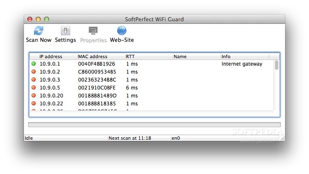The height and width of the screenshot is (174, 309).
Task: Click the window resize grip corner
Action: pyautogui.click(x=283, y=138)
